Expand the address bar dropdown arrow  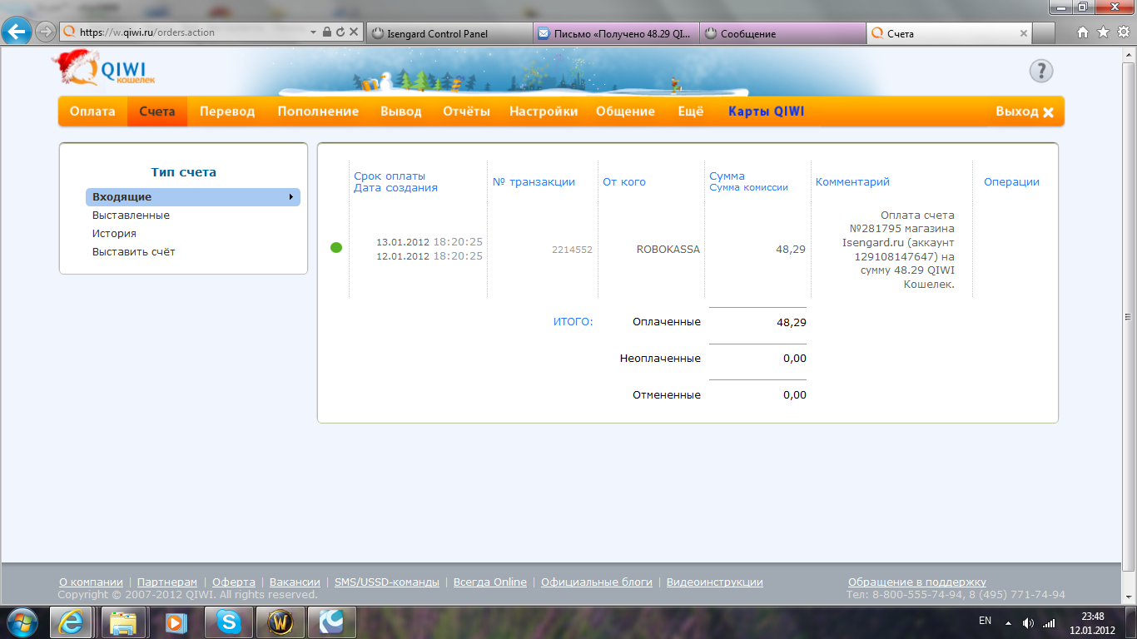[314, 32]
